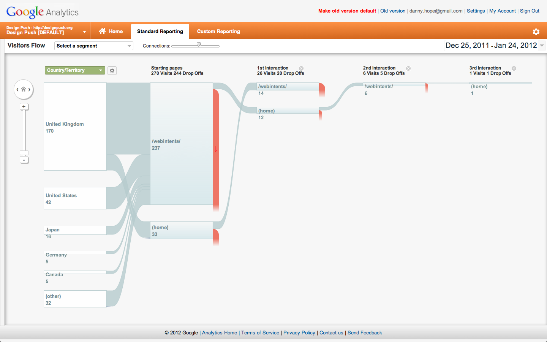Click the plus icon to zoom into flow
Image resolution: width=547 pixels, height=342 pixels.
coord(24,106)
